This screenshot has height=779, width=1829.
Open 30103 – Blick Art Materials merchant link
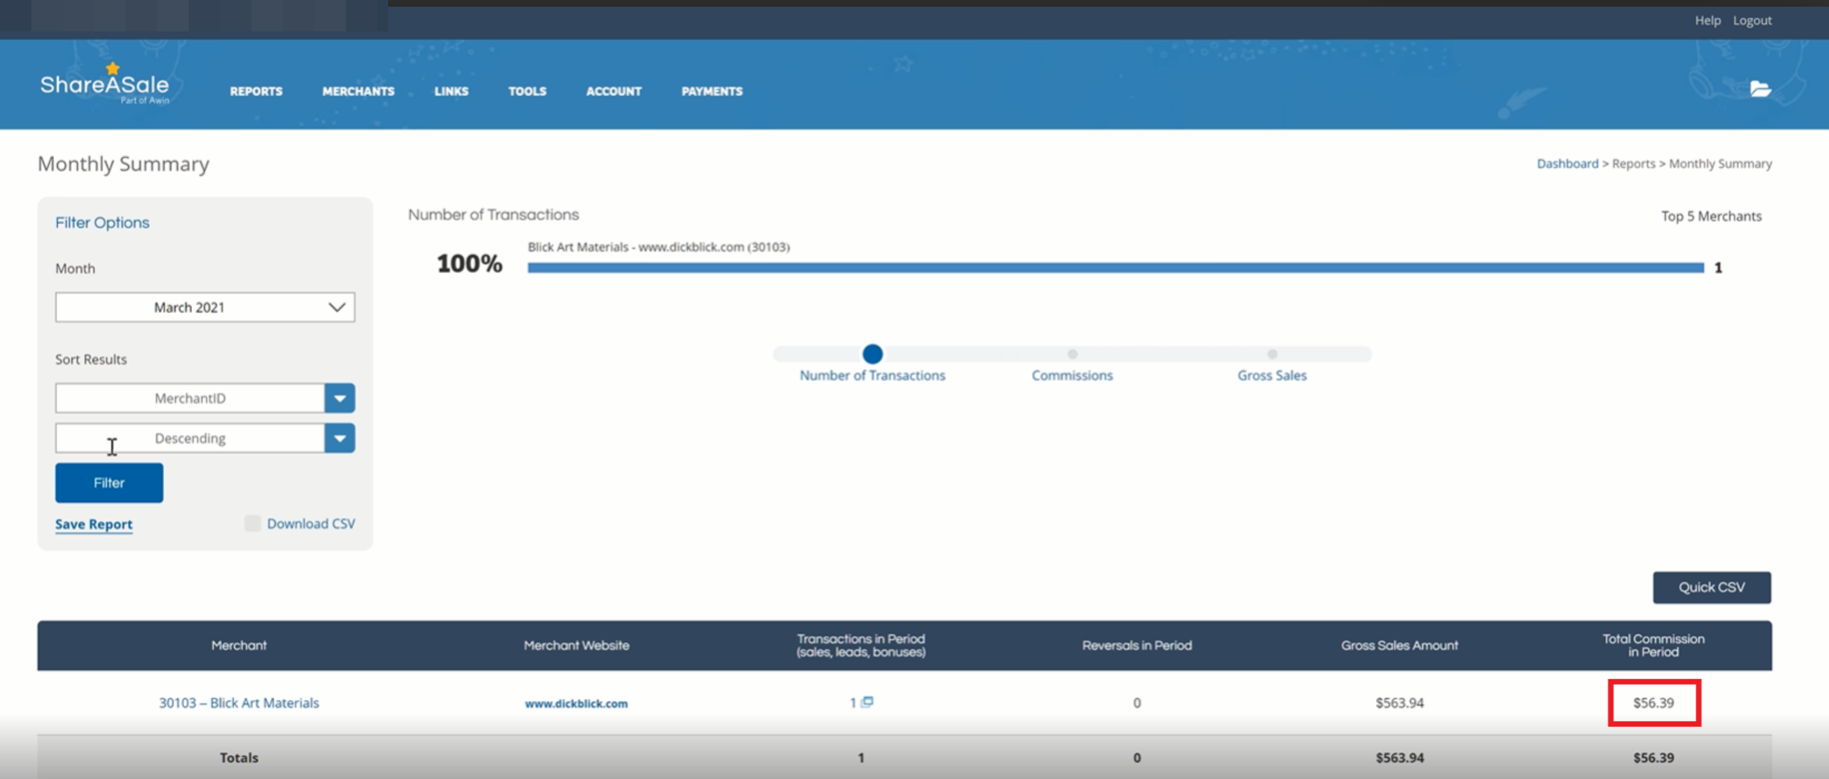(239, 703)
